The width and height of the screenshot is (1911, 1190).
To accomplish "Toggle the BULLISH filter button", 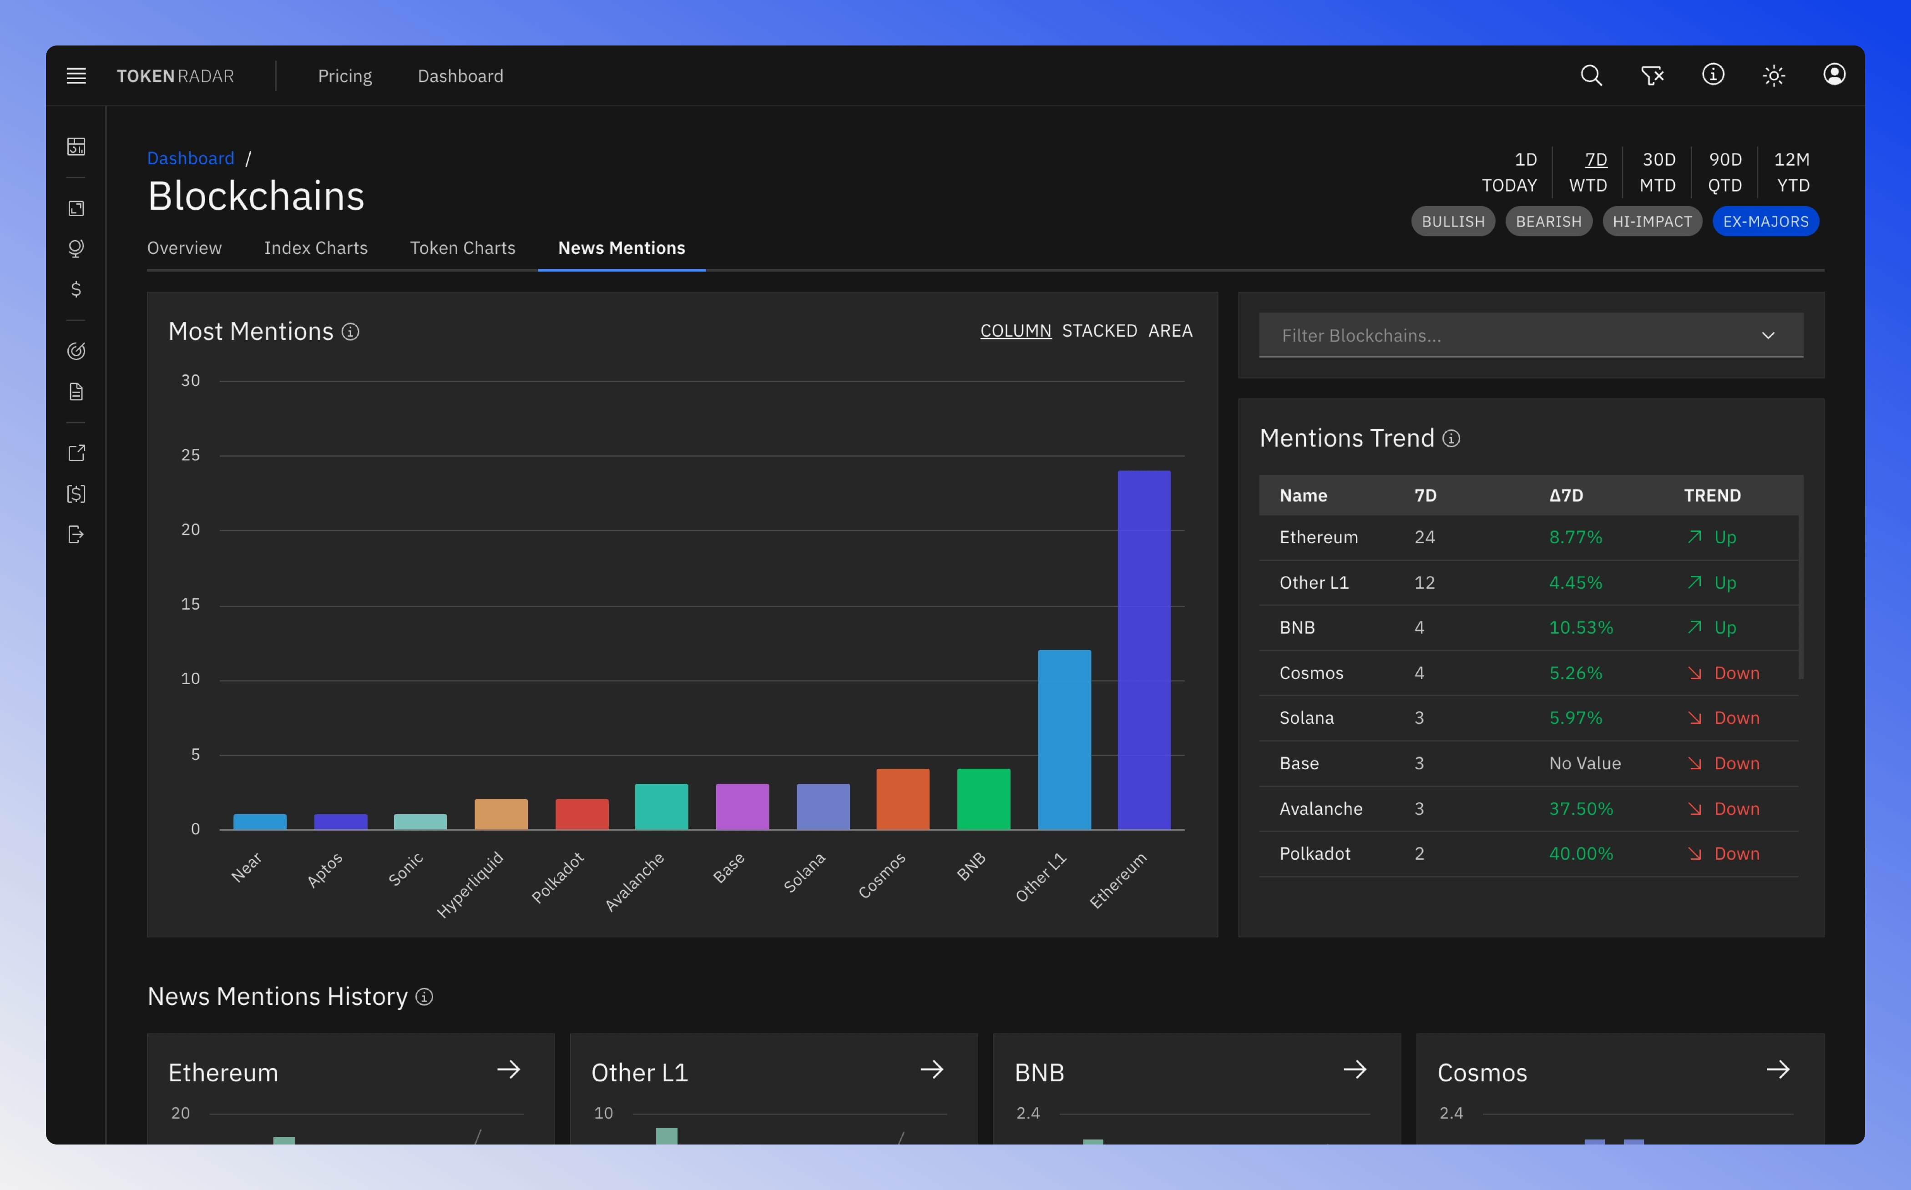I will [1452, 221].
